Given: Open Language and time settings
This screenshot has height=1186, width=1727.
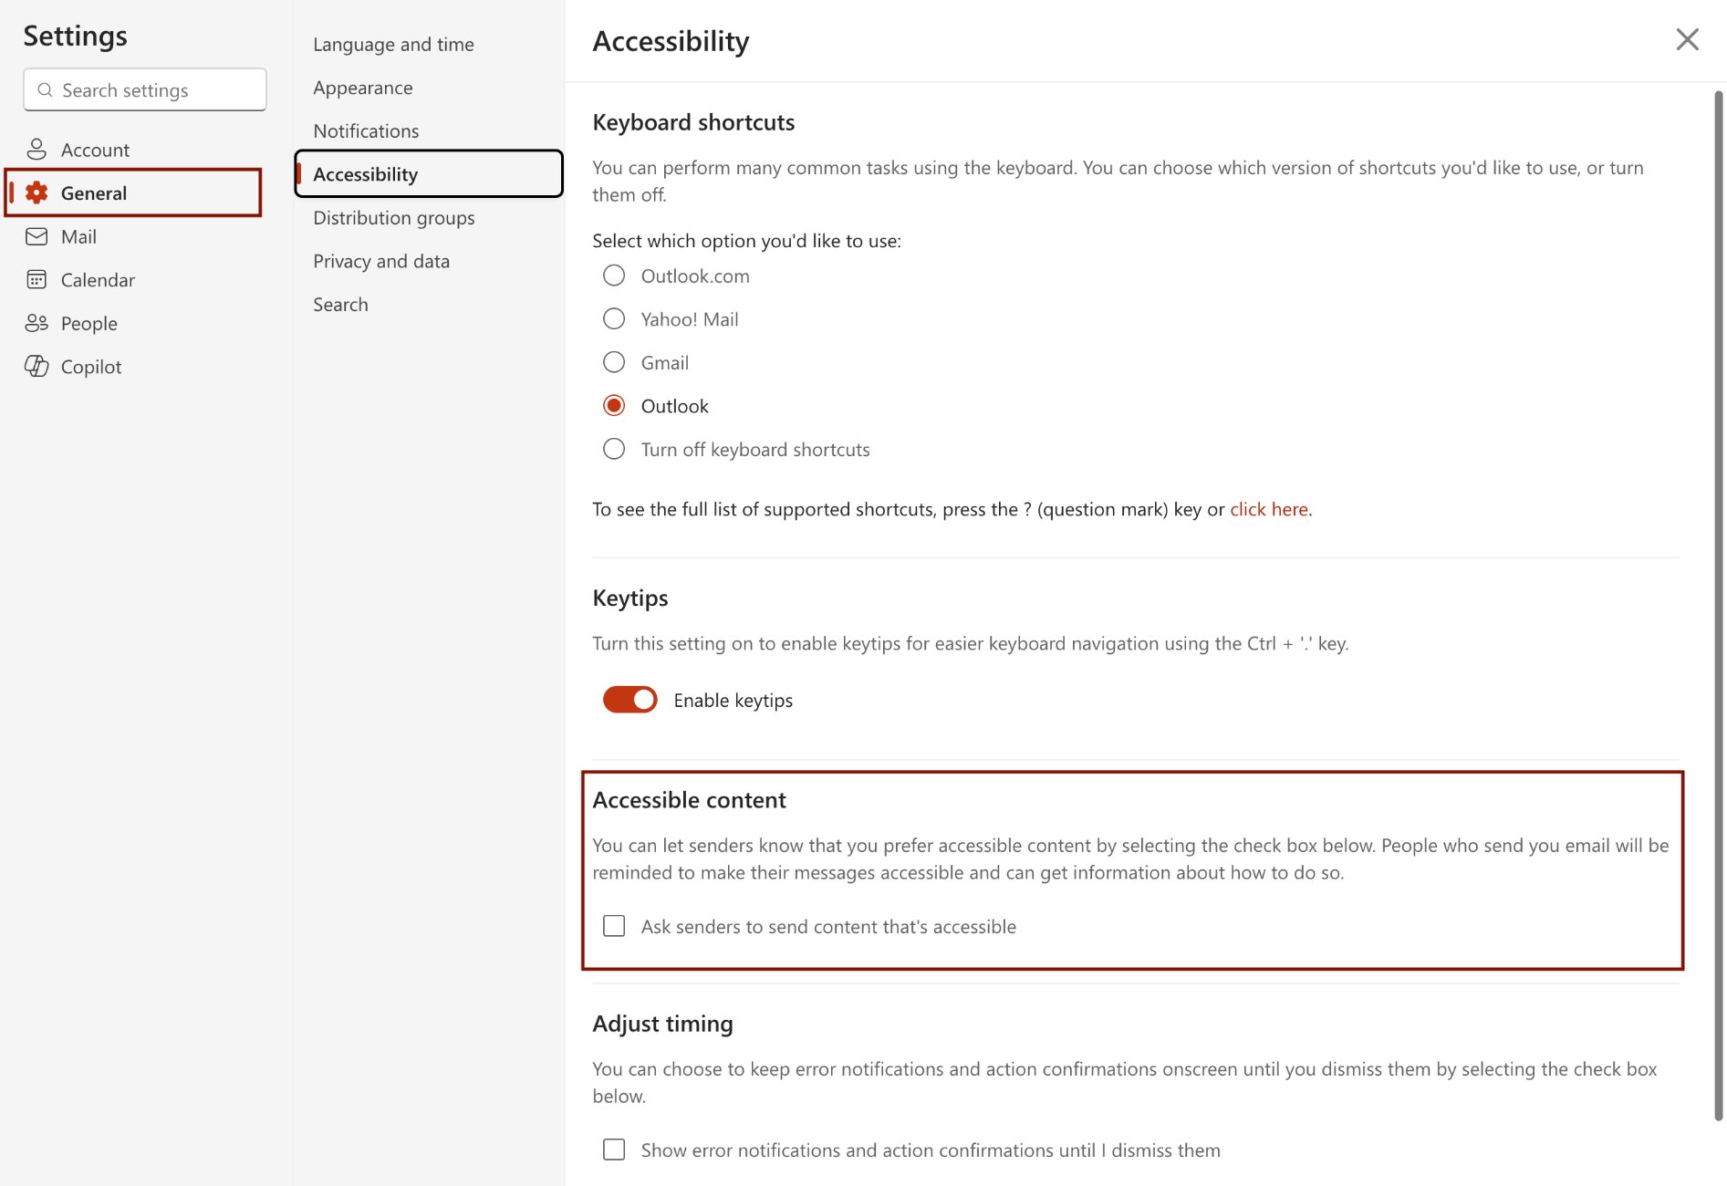Looking at the screenshot, I should (x=393, y=44).
